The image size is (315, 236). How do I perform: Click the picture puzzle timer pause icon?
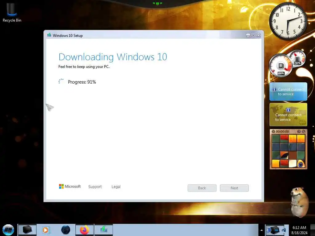273,132
